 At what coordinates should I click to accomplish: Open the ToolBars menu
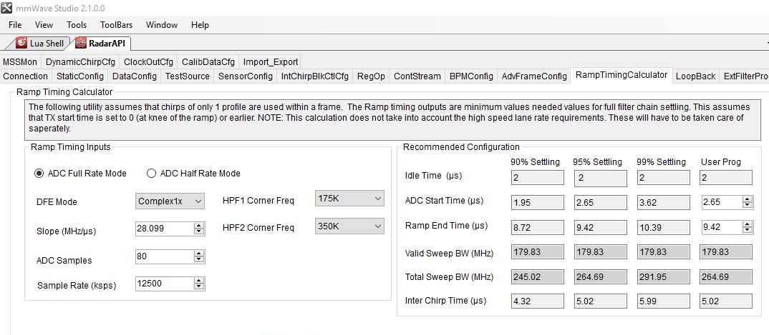click(x=116, y=25)
